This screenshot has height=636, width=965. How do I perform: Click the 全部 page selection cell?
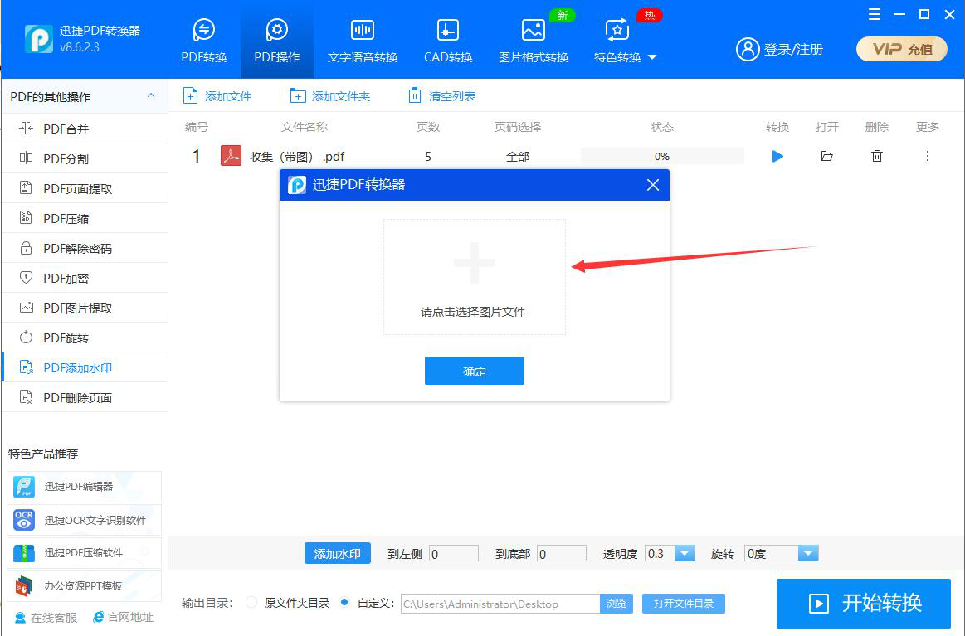point(518,157)
